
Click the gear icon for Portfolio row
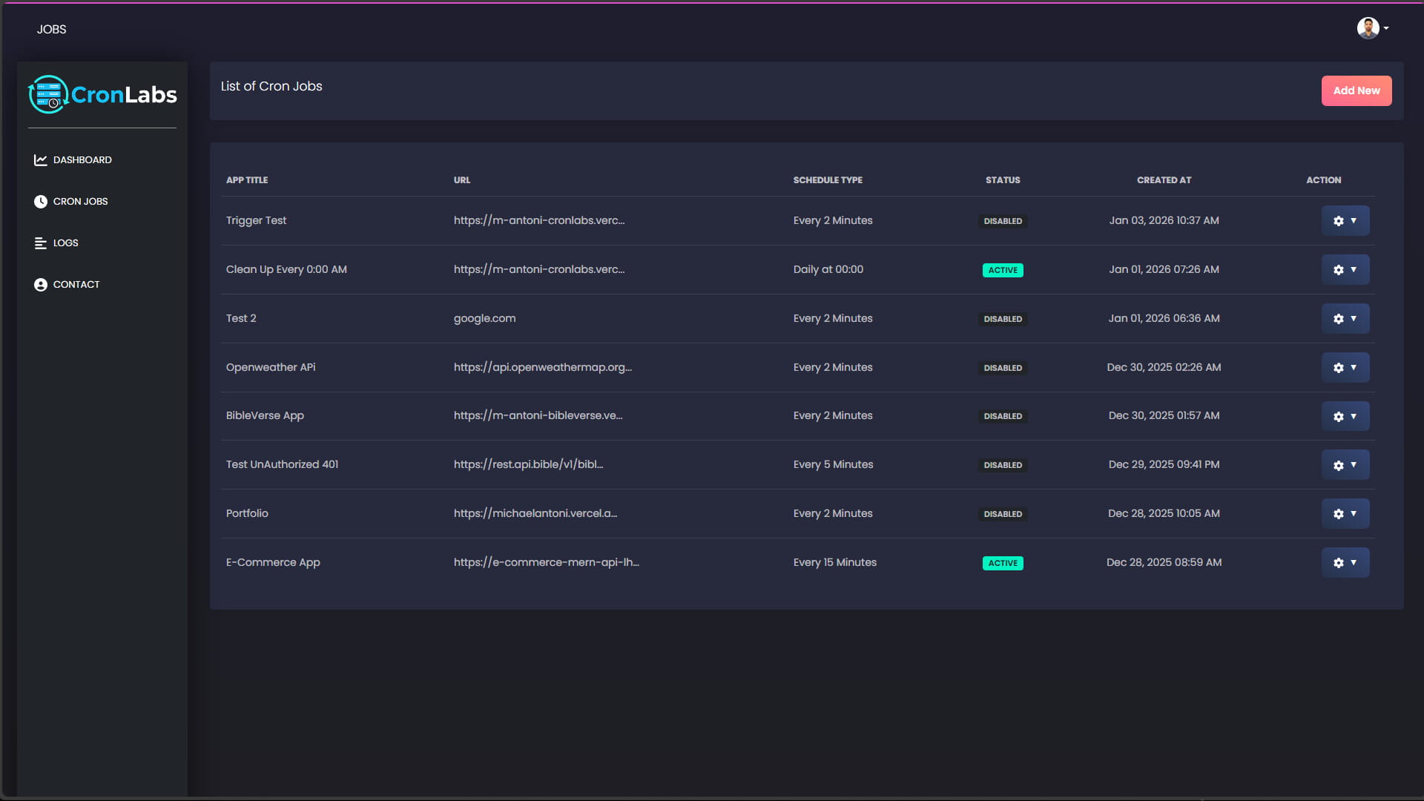point(1339,514)
